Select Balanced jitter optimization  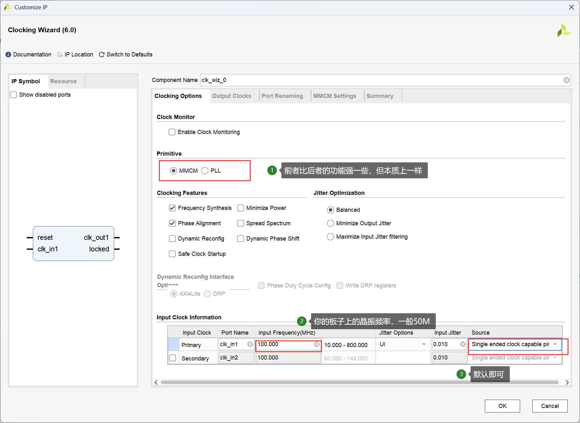331,210
